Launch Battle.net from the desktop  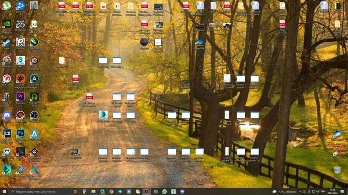coord(20,6)
